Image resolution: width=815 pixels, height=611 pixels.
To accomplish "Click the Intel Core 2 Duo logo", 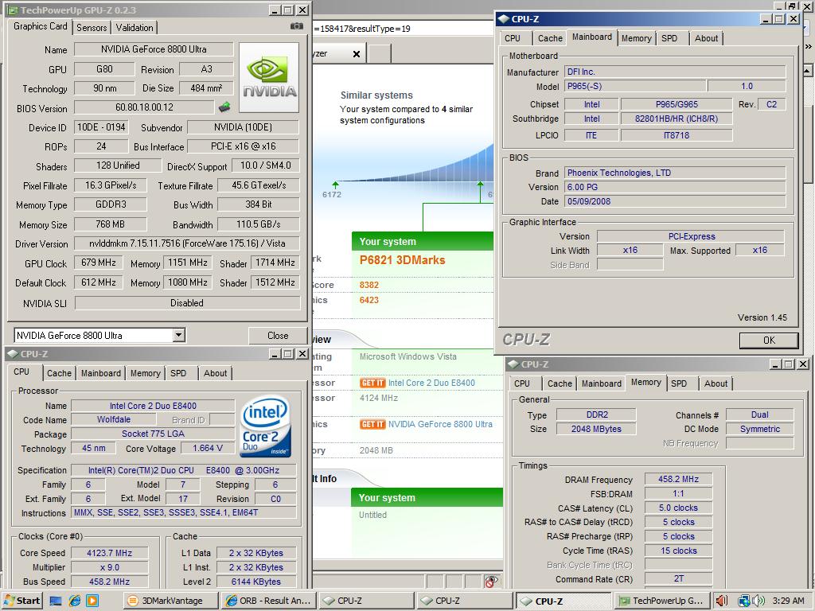I will tap(265, 426).
